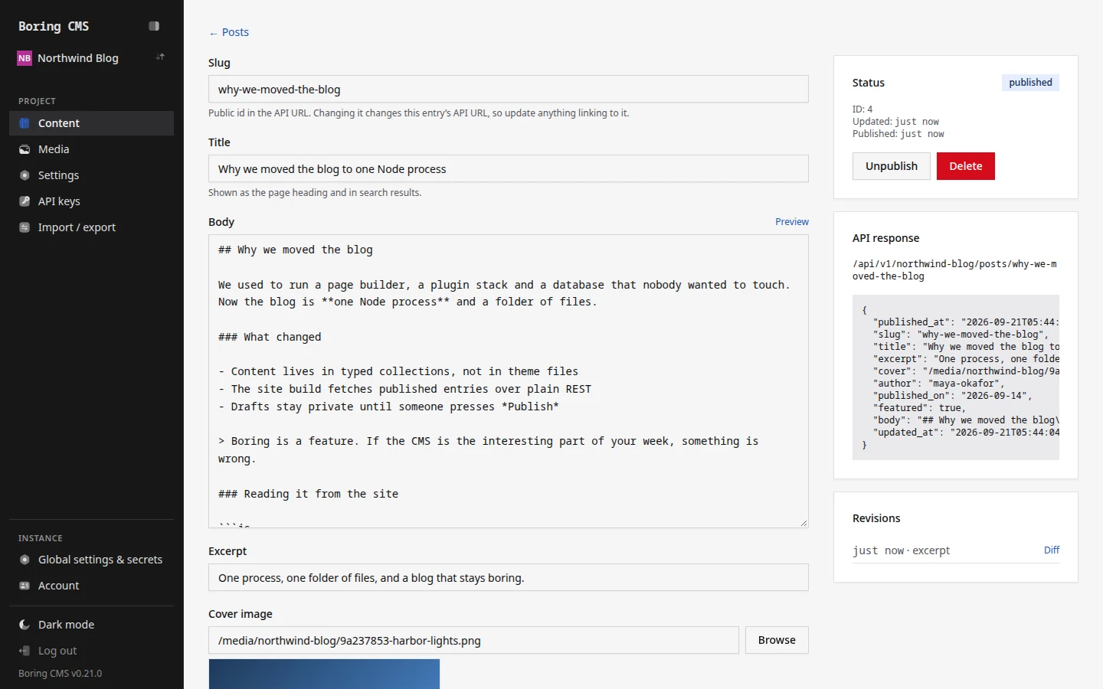Open the Diff for latest revision
The height and width of the screenshot is (689, 1103).
coord(1052,550)
